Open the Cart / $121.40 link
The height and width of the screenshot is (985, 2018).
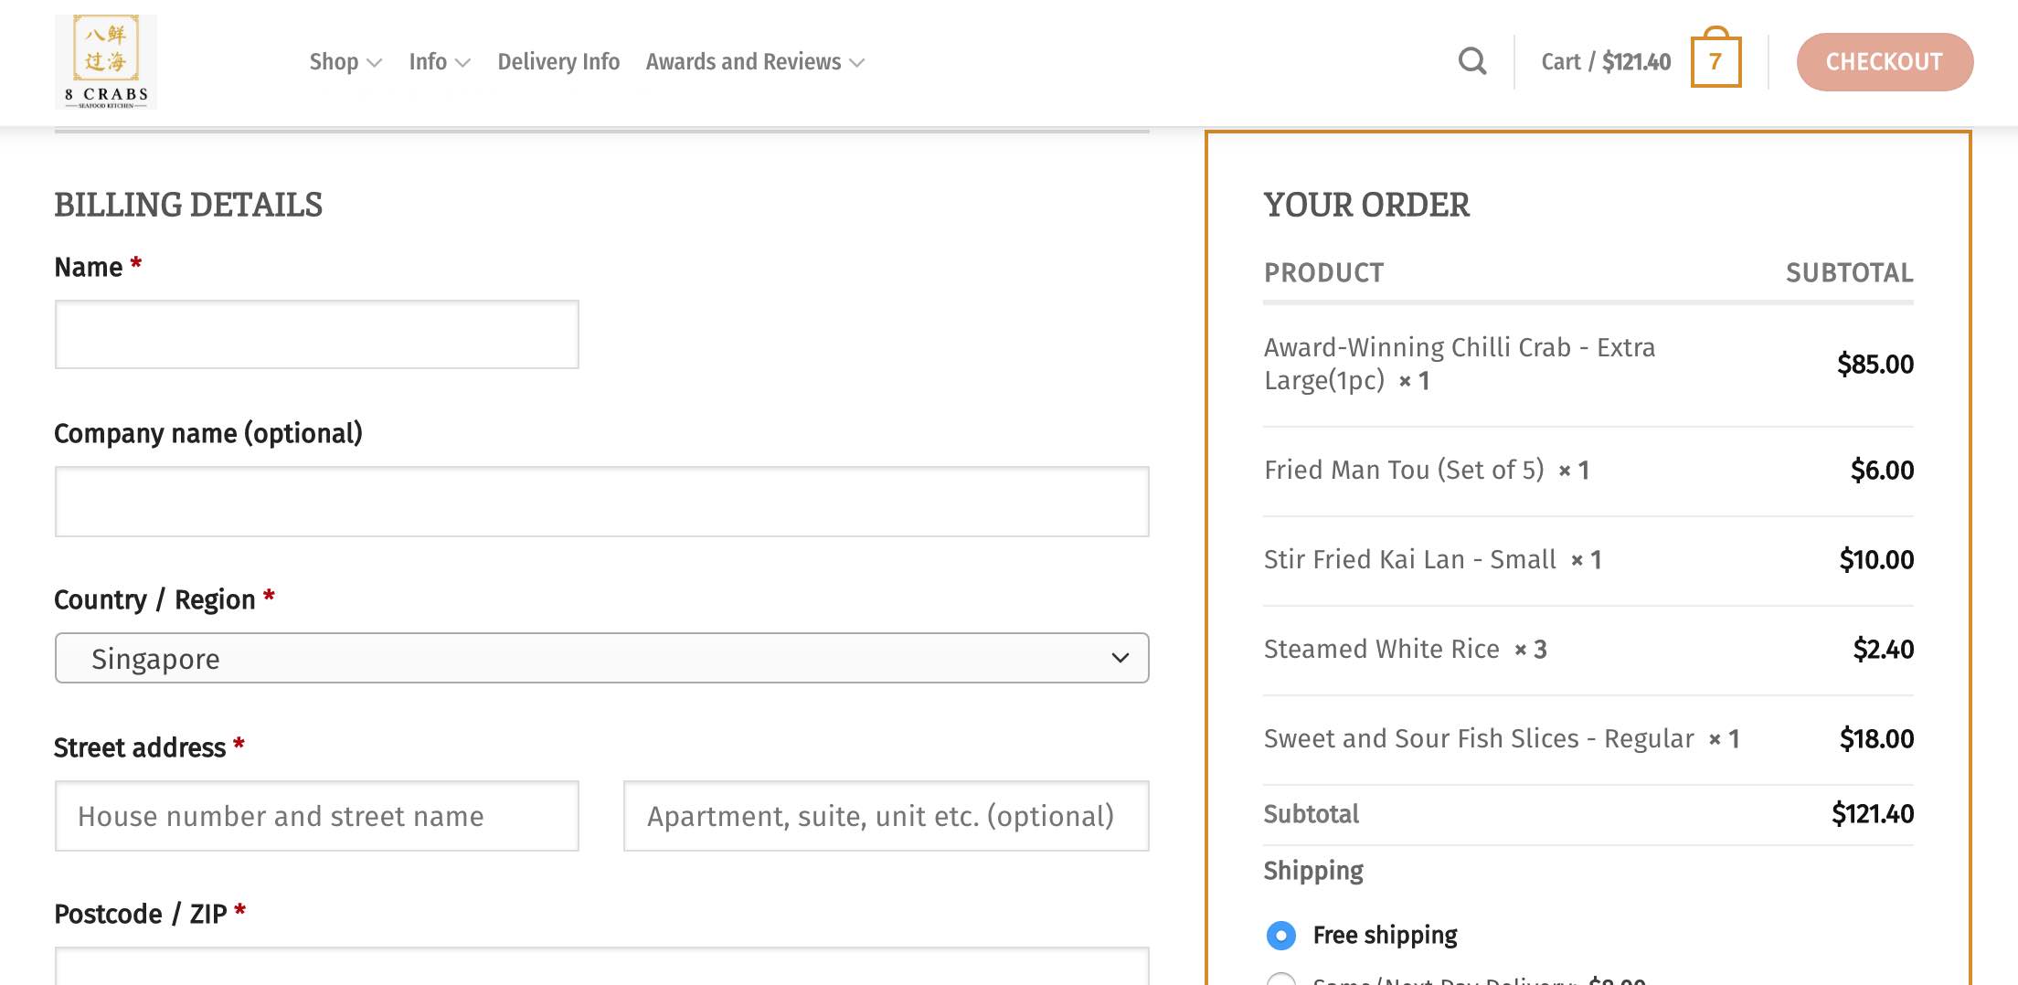[x=1605, y=61]
